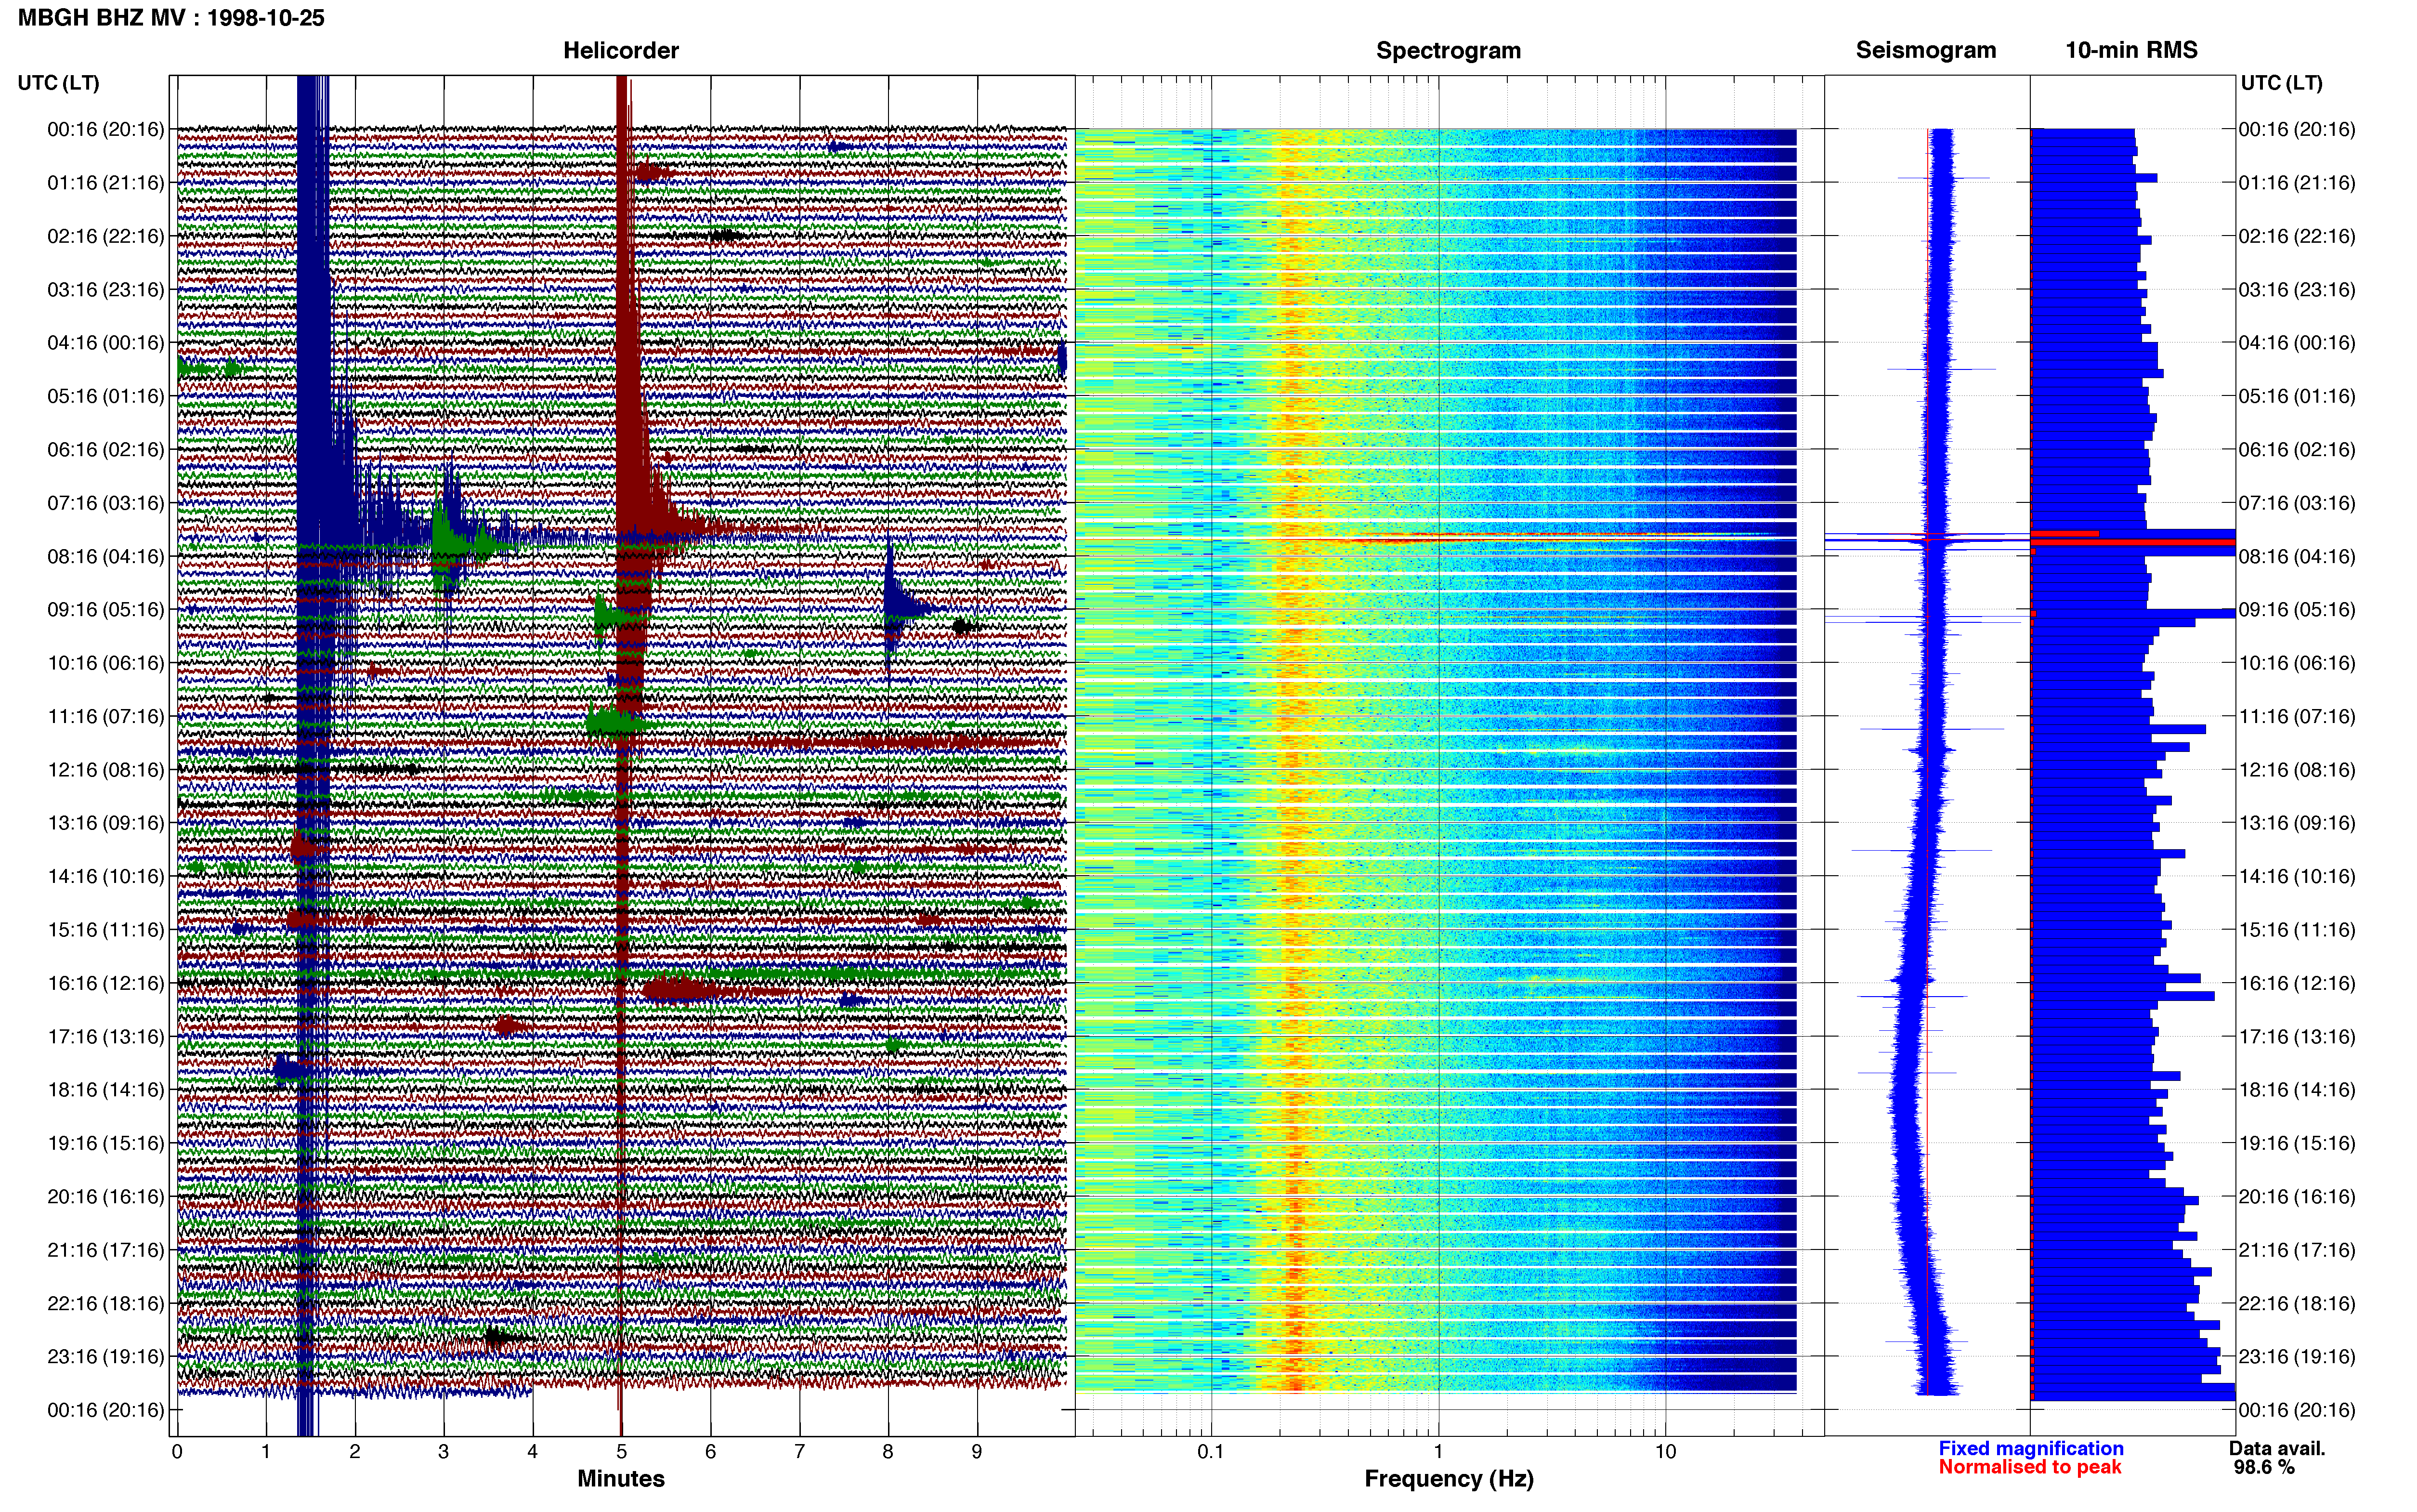Click the left time label '00:16 (20:16)' at top
This screenshot has width=2417, height=1512.
click(x=105, y=129)
